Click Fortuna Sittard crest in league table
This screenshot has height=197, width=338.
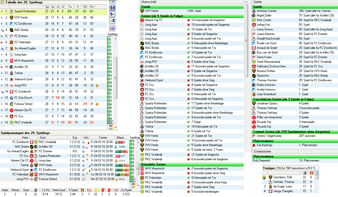pos(11,104)
